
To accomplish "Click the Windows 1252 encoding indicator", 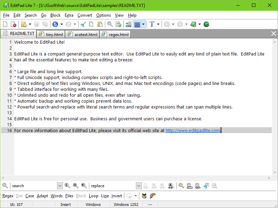I will [x=126, y=205].
